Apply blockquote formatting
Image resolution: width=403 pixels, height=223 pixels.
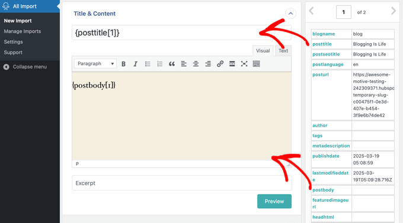172,64
